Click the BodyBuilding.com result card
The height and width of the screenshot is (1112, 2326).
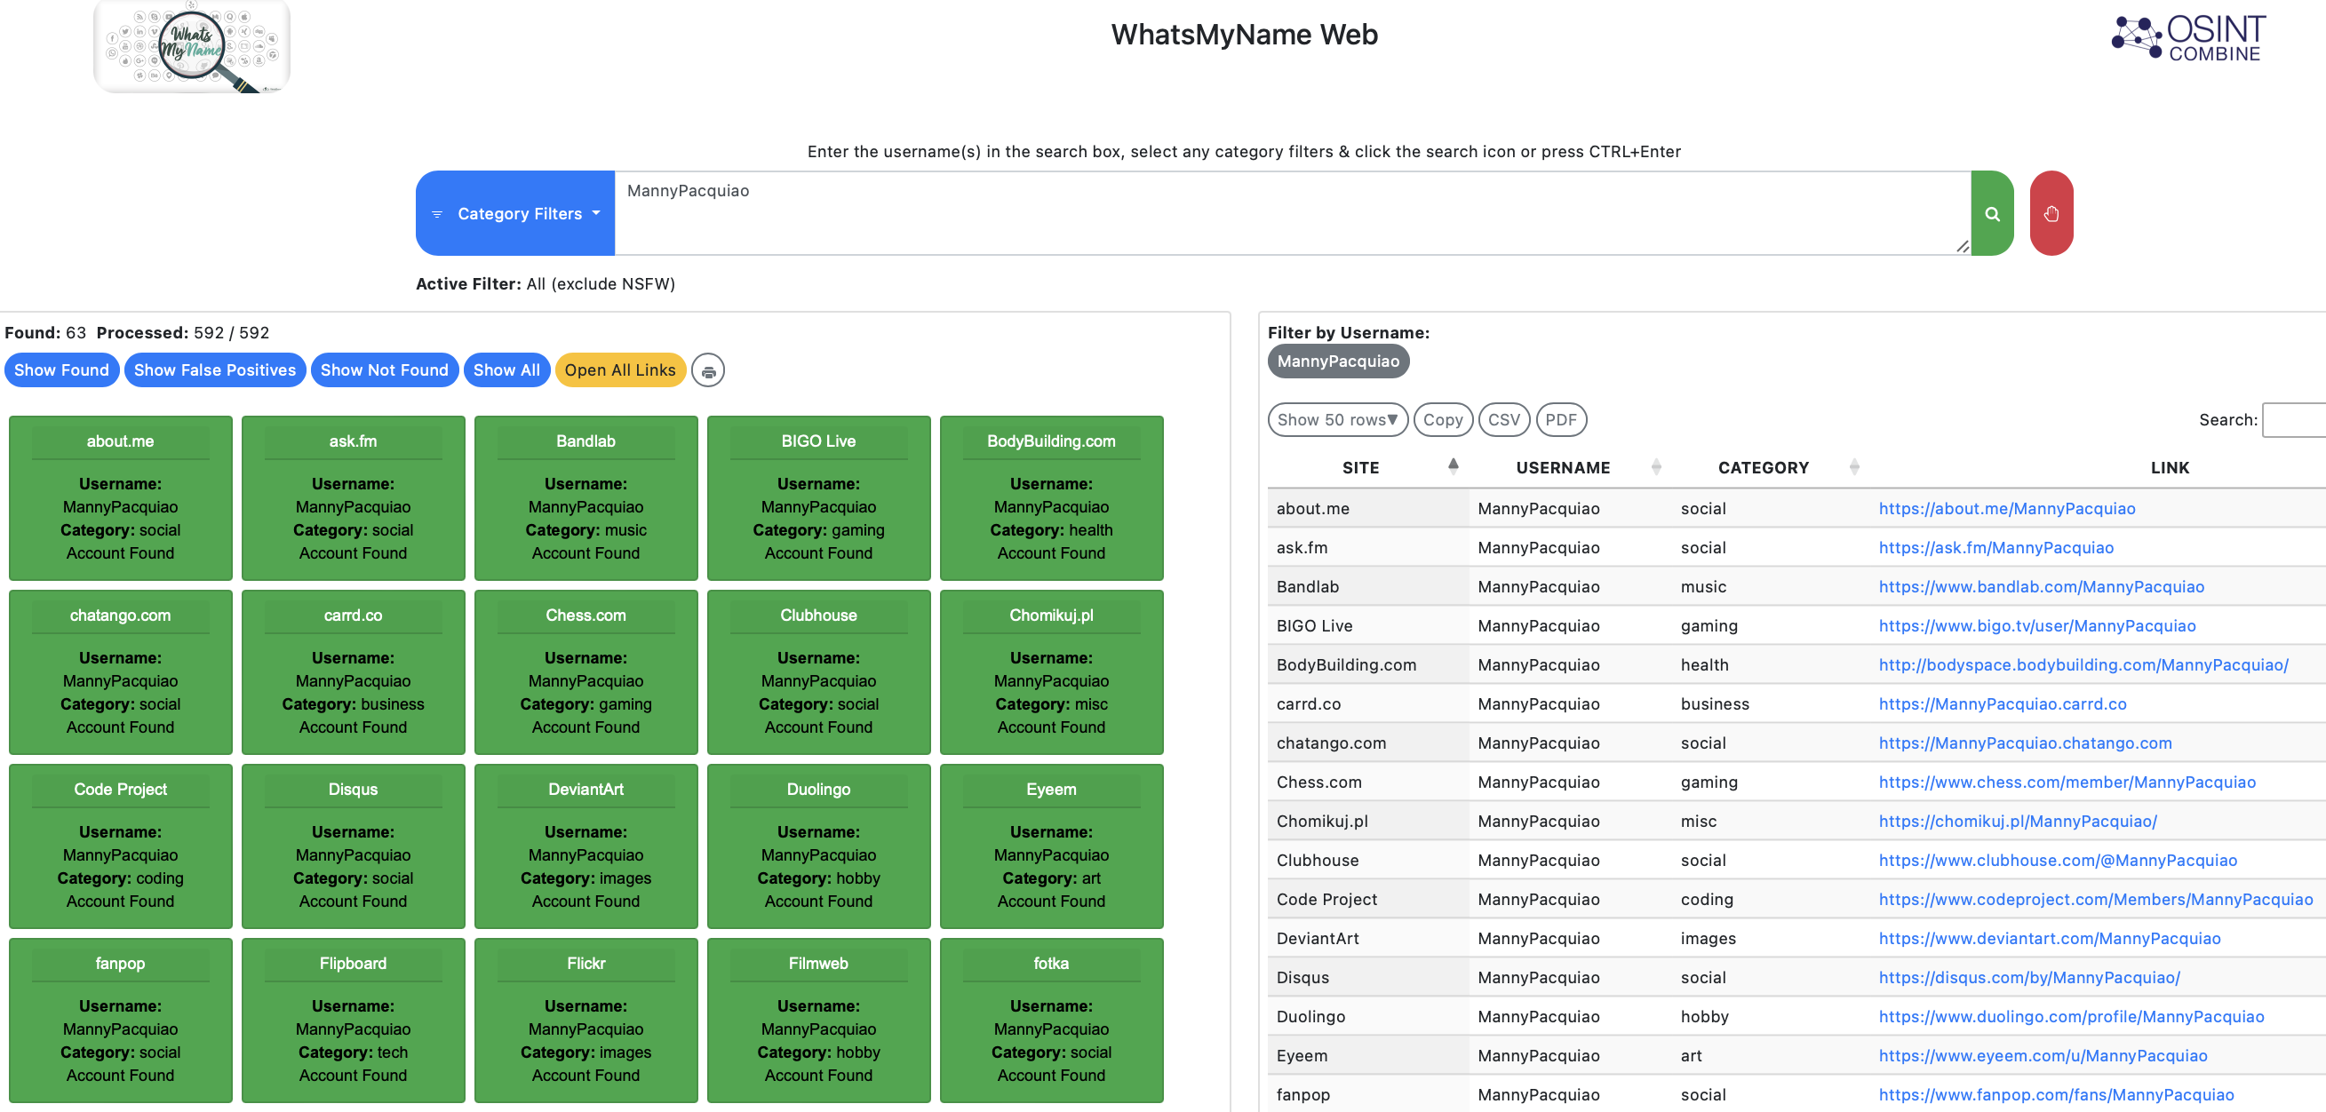coord(1051,498)
